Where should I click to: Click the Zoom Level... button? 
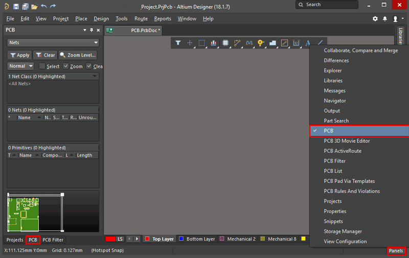(x=78, y=55)
